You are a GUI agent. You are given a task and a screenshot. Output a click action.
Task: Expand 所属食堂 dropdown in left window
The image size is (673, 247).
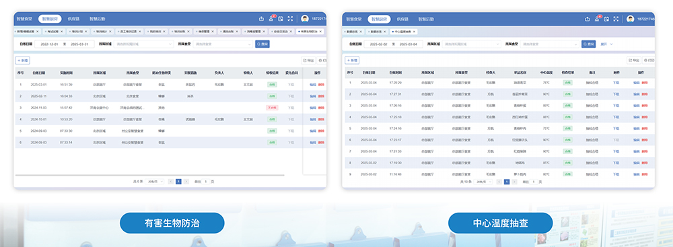223,44
